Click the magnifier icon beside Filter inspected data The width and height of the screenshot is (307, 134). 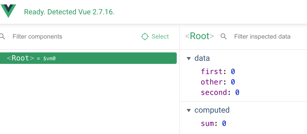(x=223, y=36)
